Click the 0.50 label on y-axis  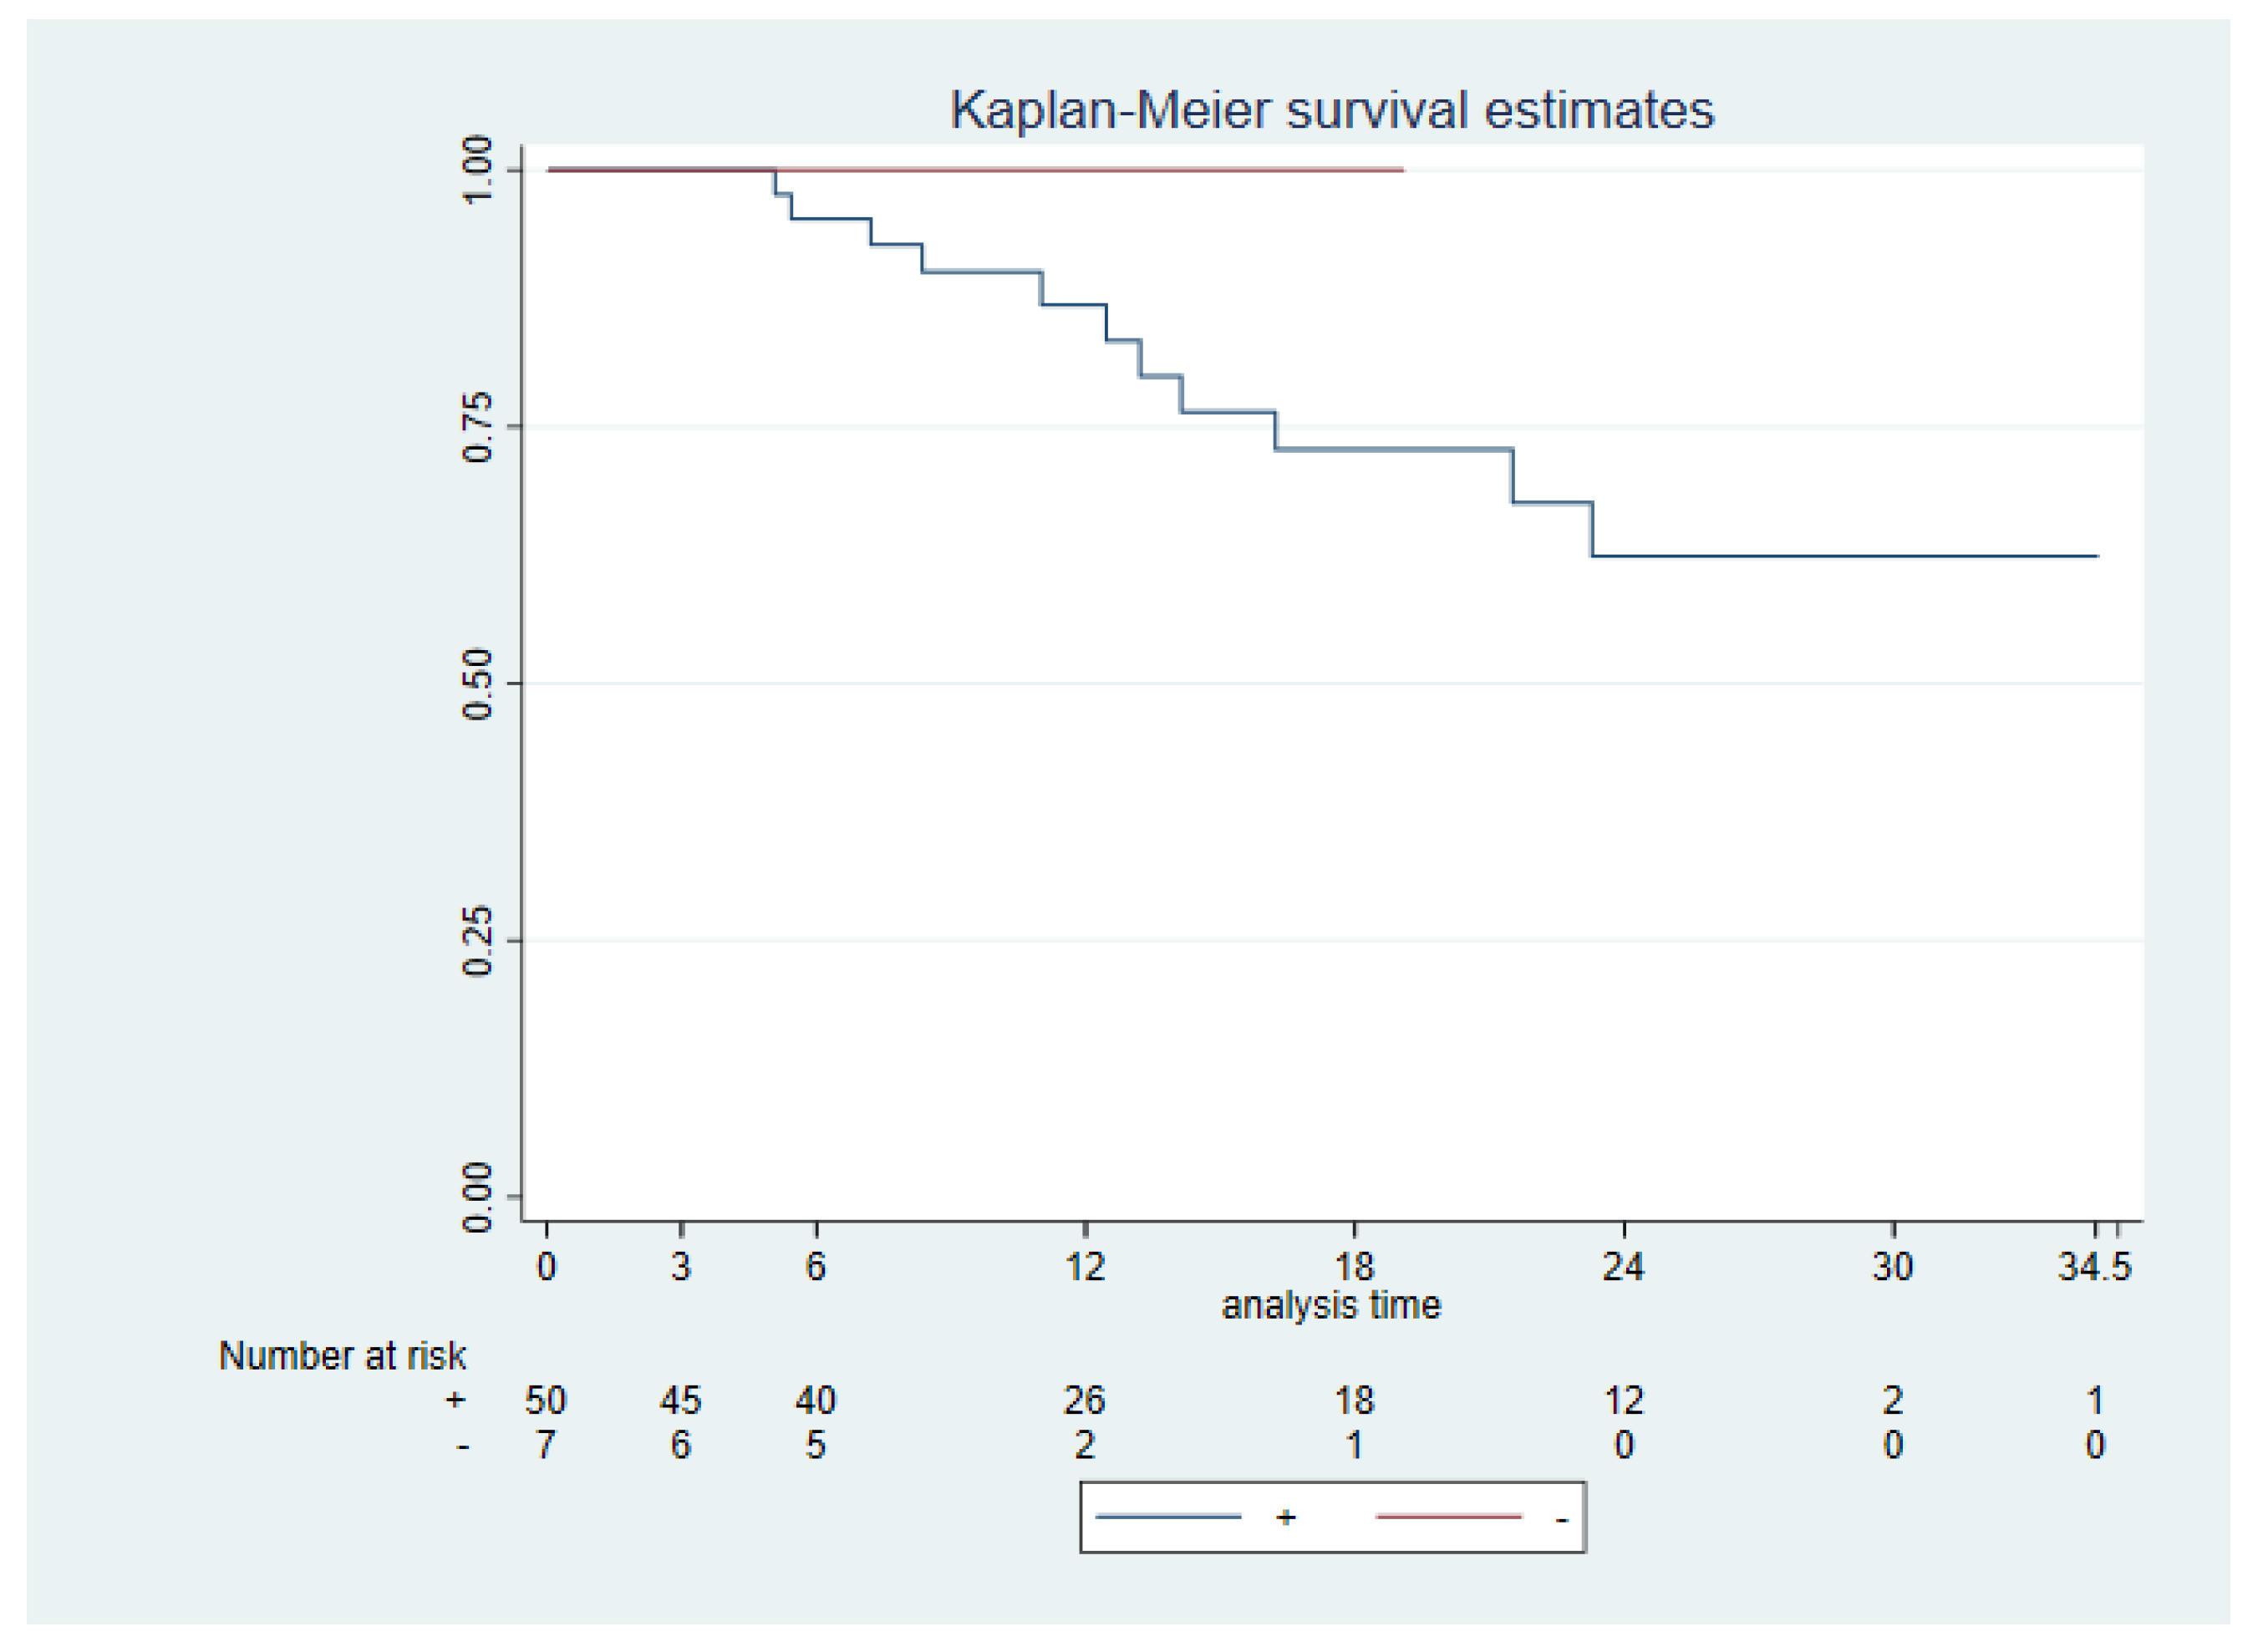(x=478, y=684)
